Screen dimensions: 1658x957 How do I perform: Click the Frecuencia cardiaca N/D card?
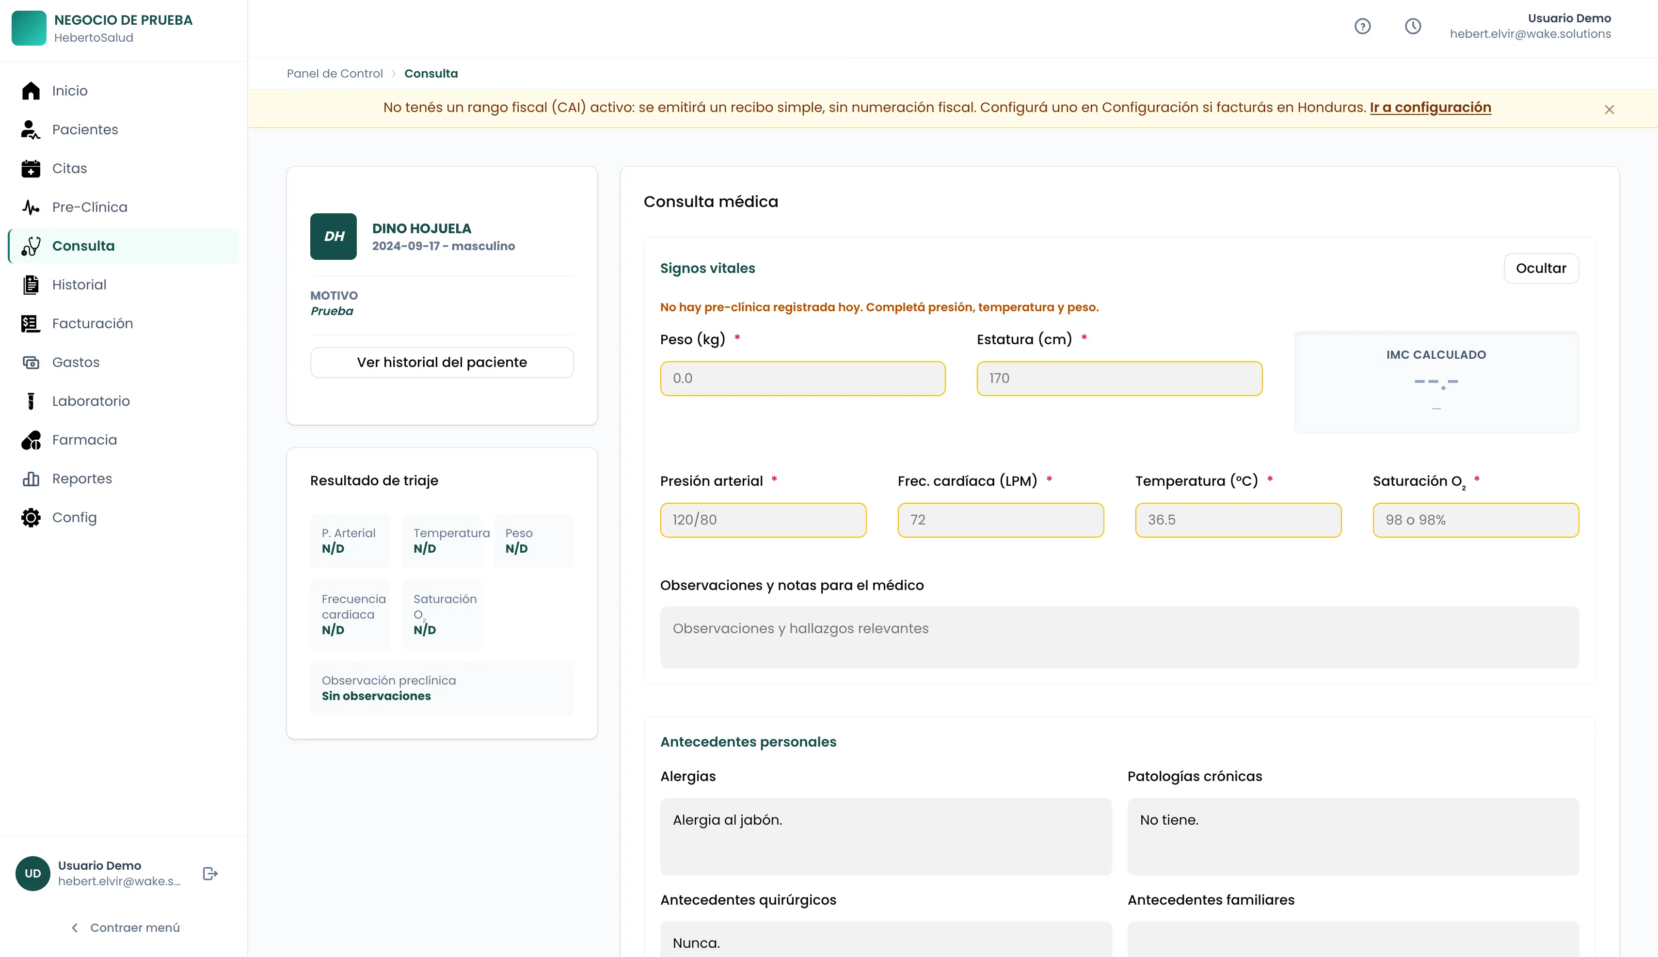tap(350, 614)
